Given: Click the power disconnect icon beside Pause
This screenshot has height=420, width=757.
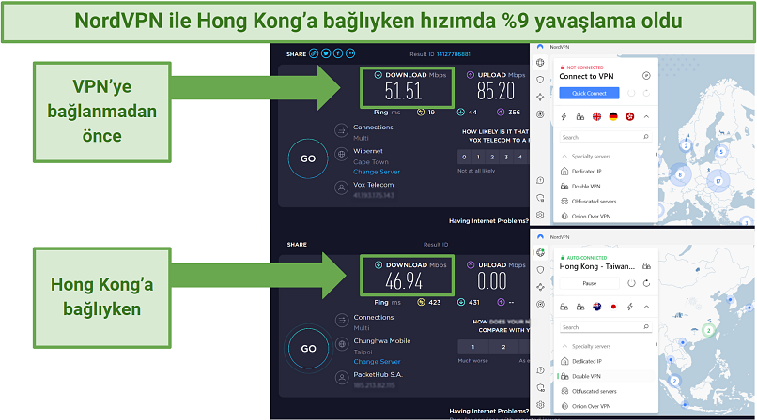Looking at the screenshot, I should 631,283.
